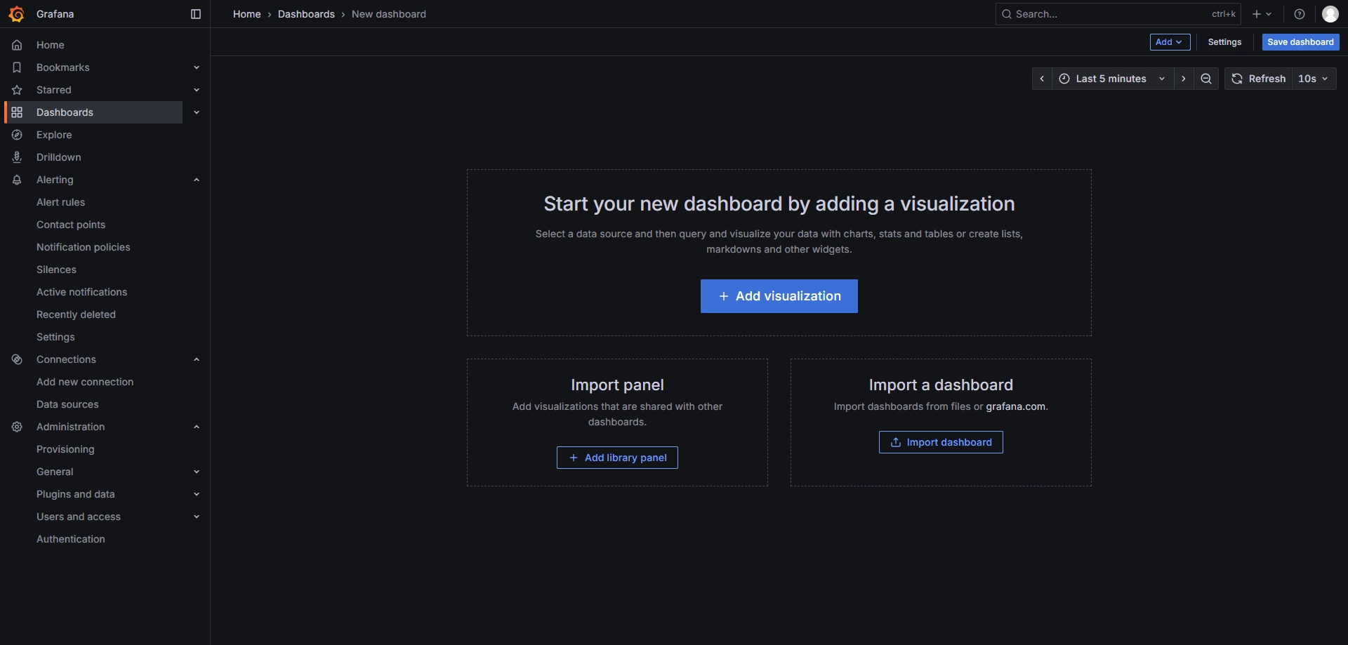1348x645 pixels.
Task: Click the Grafana logo icon
Action: tap(16, 14)
